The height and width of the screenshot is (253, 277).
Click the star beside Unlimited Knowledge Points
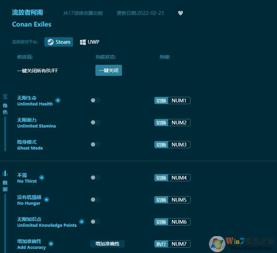click(82, 222)
